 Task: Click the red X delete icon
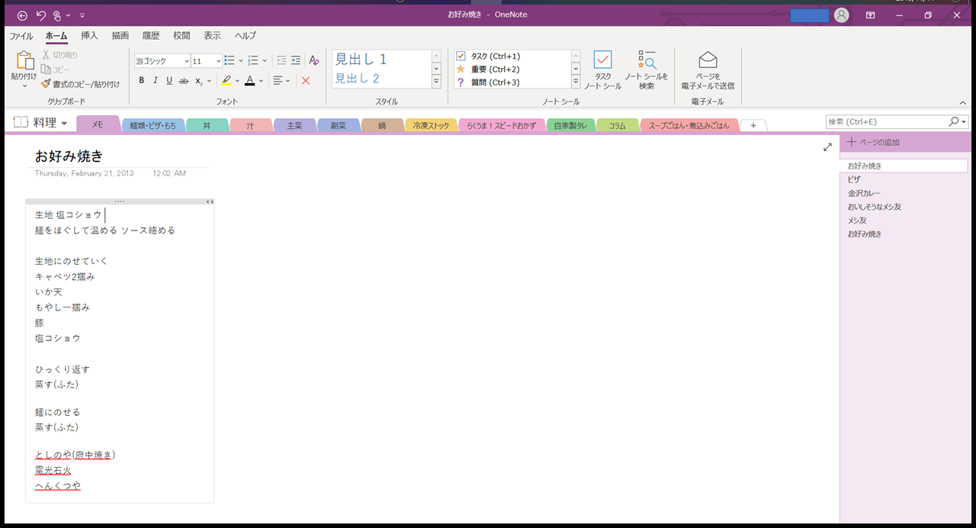tap(306, 81)
